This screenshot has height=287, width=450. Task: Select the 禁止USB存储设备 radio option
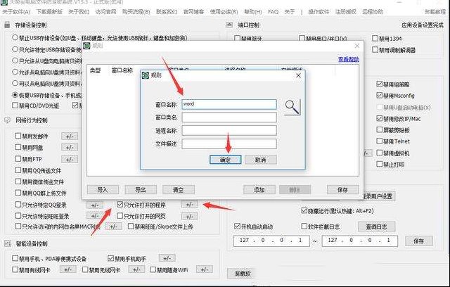[15, 37]
